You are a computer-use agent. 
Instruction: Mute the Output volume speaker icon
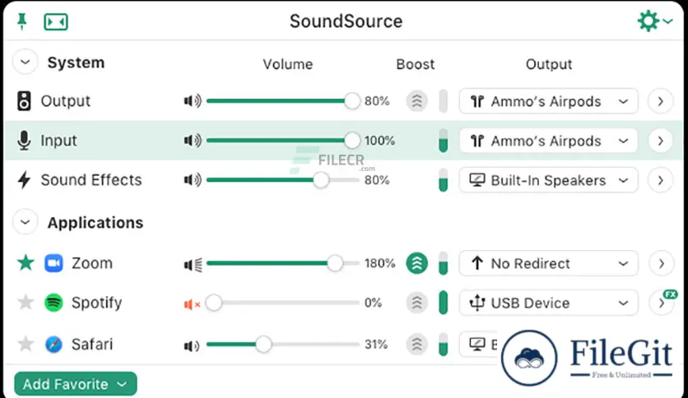pos(193,101)
